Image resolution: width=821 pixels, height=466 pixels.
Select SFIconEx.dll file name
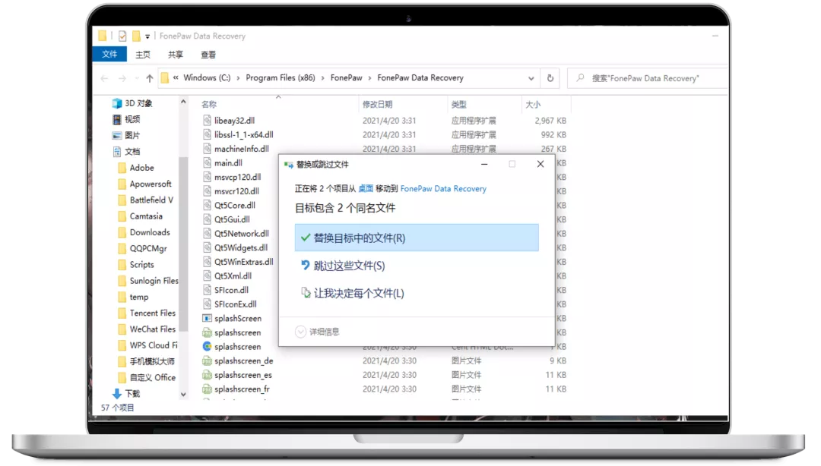point(235,304)
